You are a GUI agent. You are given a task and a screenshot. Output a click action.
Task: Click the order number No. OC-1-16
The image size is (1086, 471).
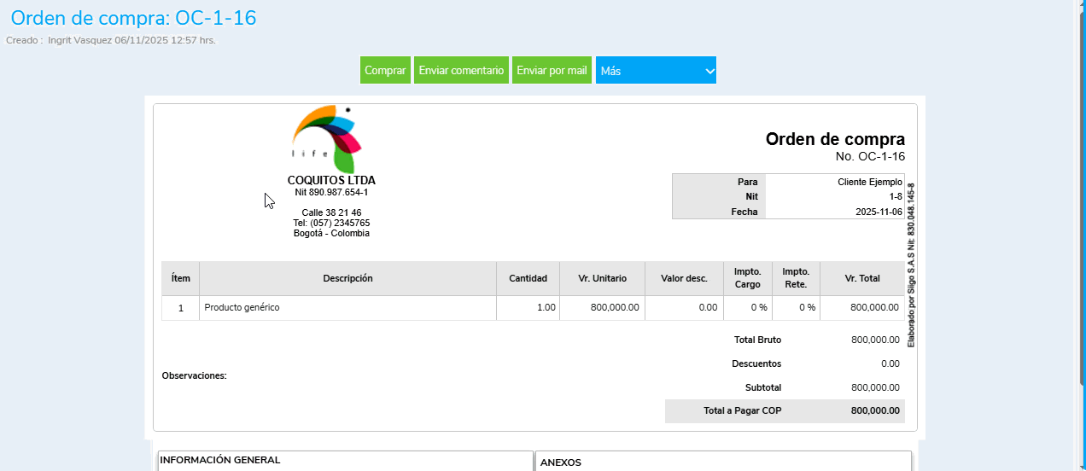click(x=869, y=156)
